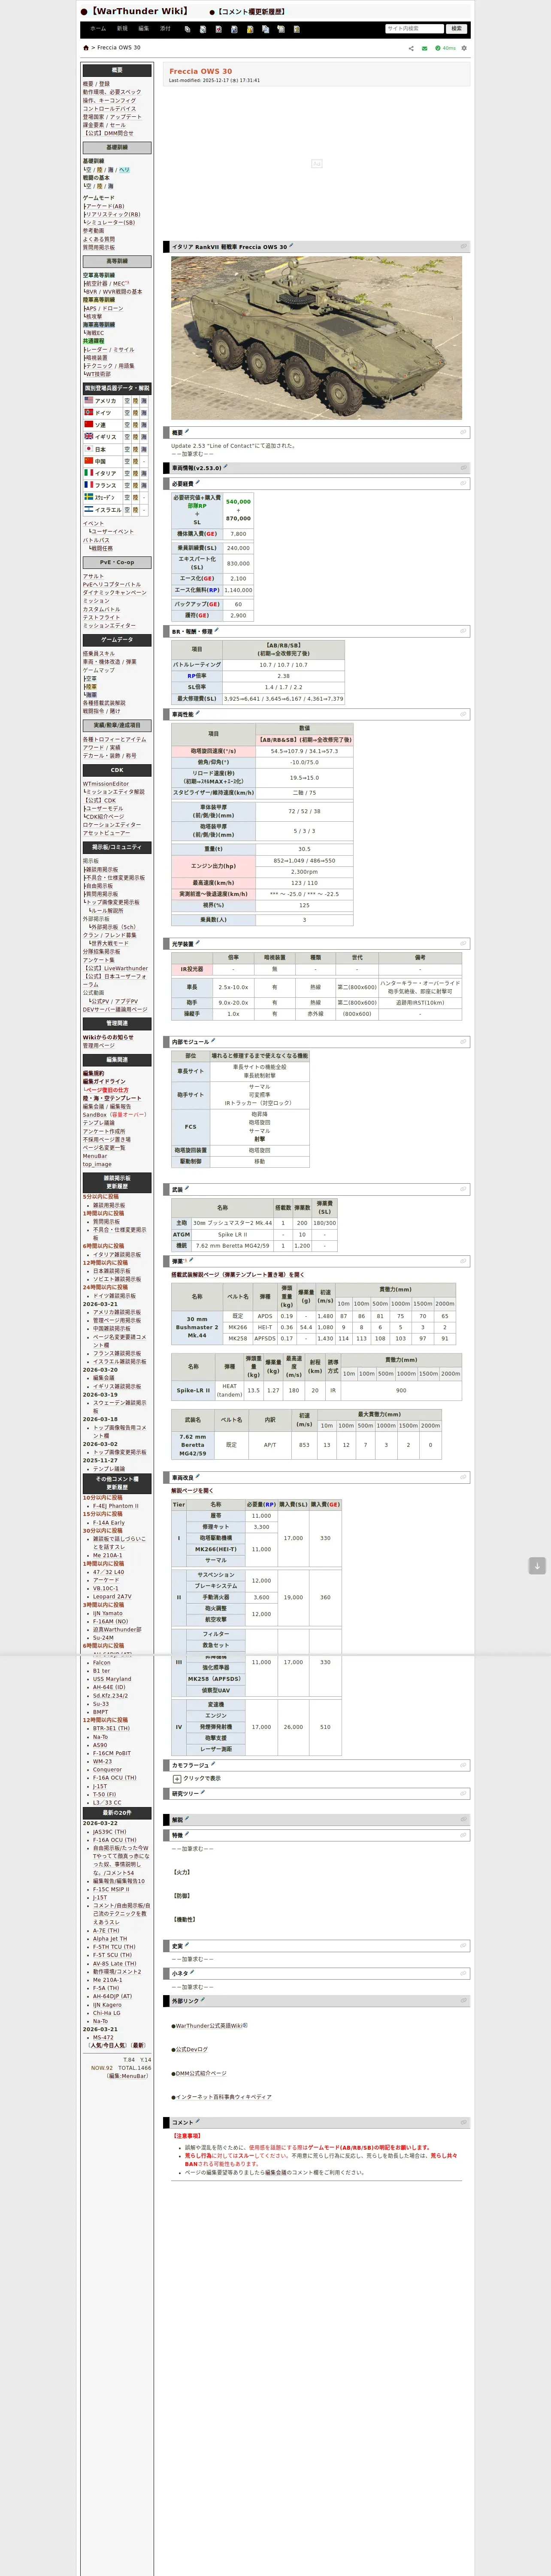Open the テストフライト sidebar link
The width and height of the screenshot is (551, 2576).
point(101,618)
